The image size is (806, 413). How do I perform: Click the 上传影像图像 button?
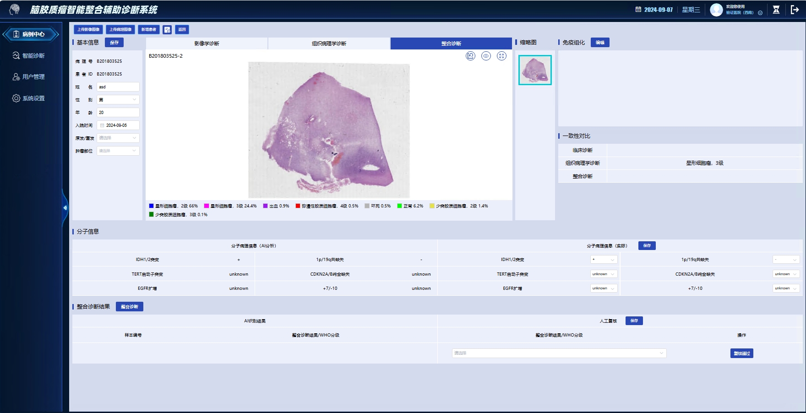point(88,29)
